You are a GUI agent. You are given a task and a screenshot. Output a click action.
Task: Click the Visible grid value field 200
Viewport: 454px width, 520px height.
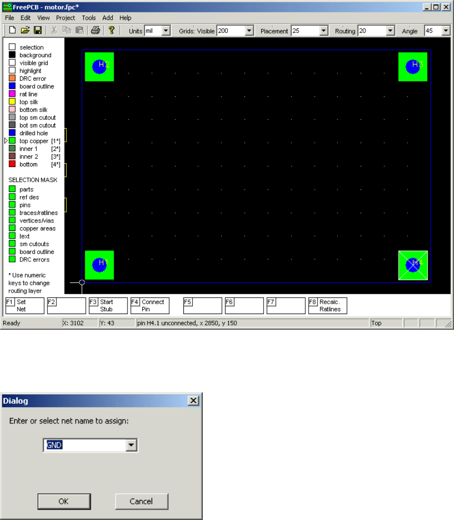[x=231, y=31]
